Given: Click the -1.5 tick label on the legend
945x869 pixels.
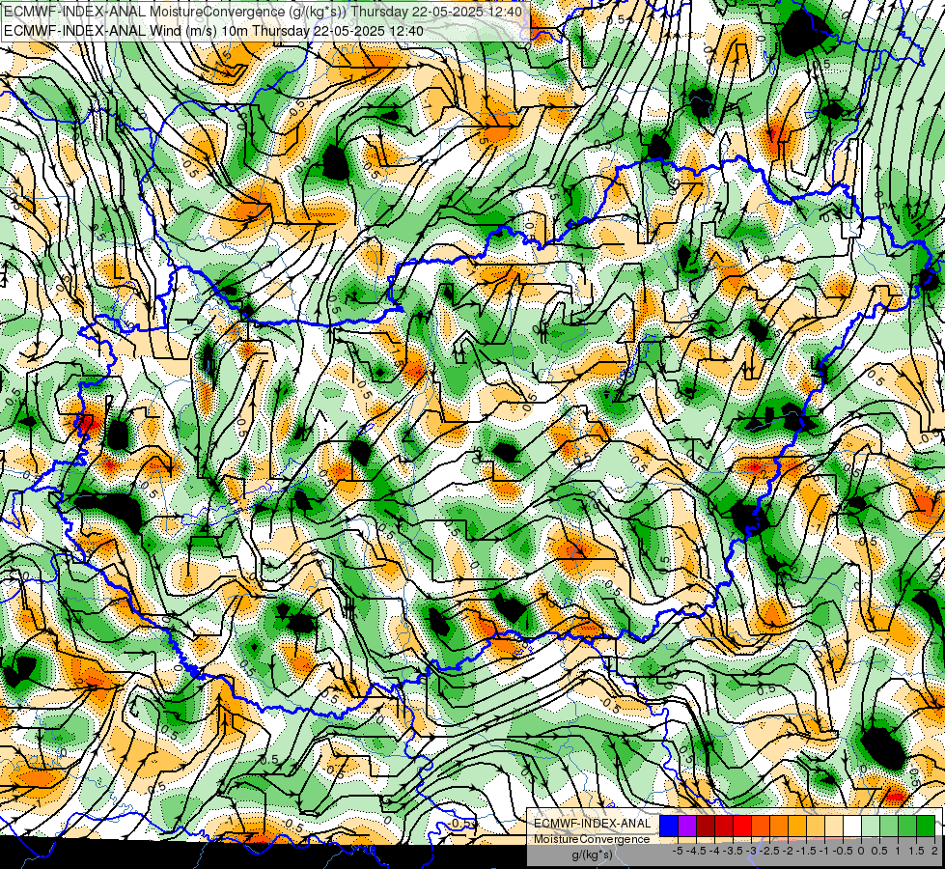Looking at the screenshot, I should tap(806, 851).
